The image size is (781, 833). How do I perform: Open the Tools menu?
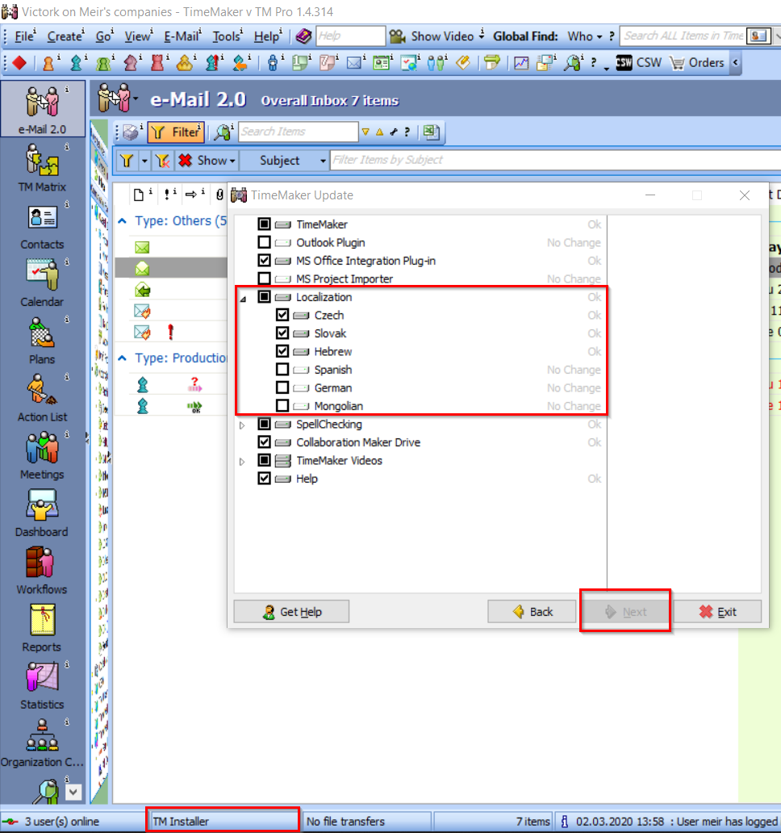pos(228,36)
